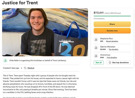Image resolution: width=135 pixels, height=98 pixels.
Task: Click the tag icon next to Medical
Action: [25, 68]
